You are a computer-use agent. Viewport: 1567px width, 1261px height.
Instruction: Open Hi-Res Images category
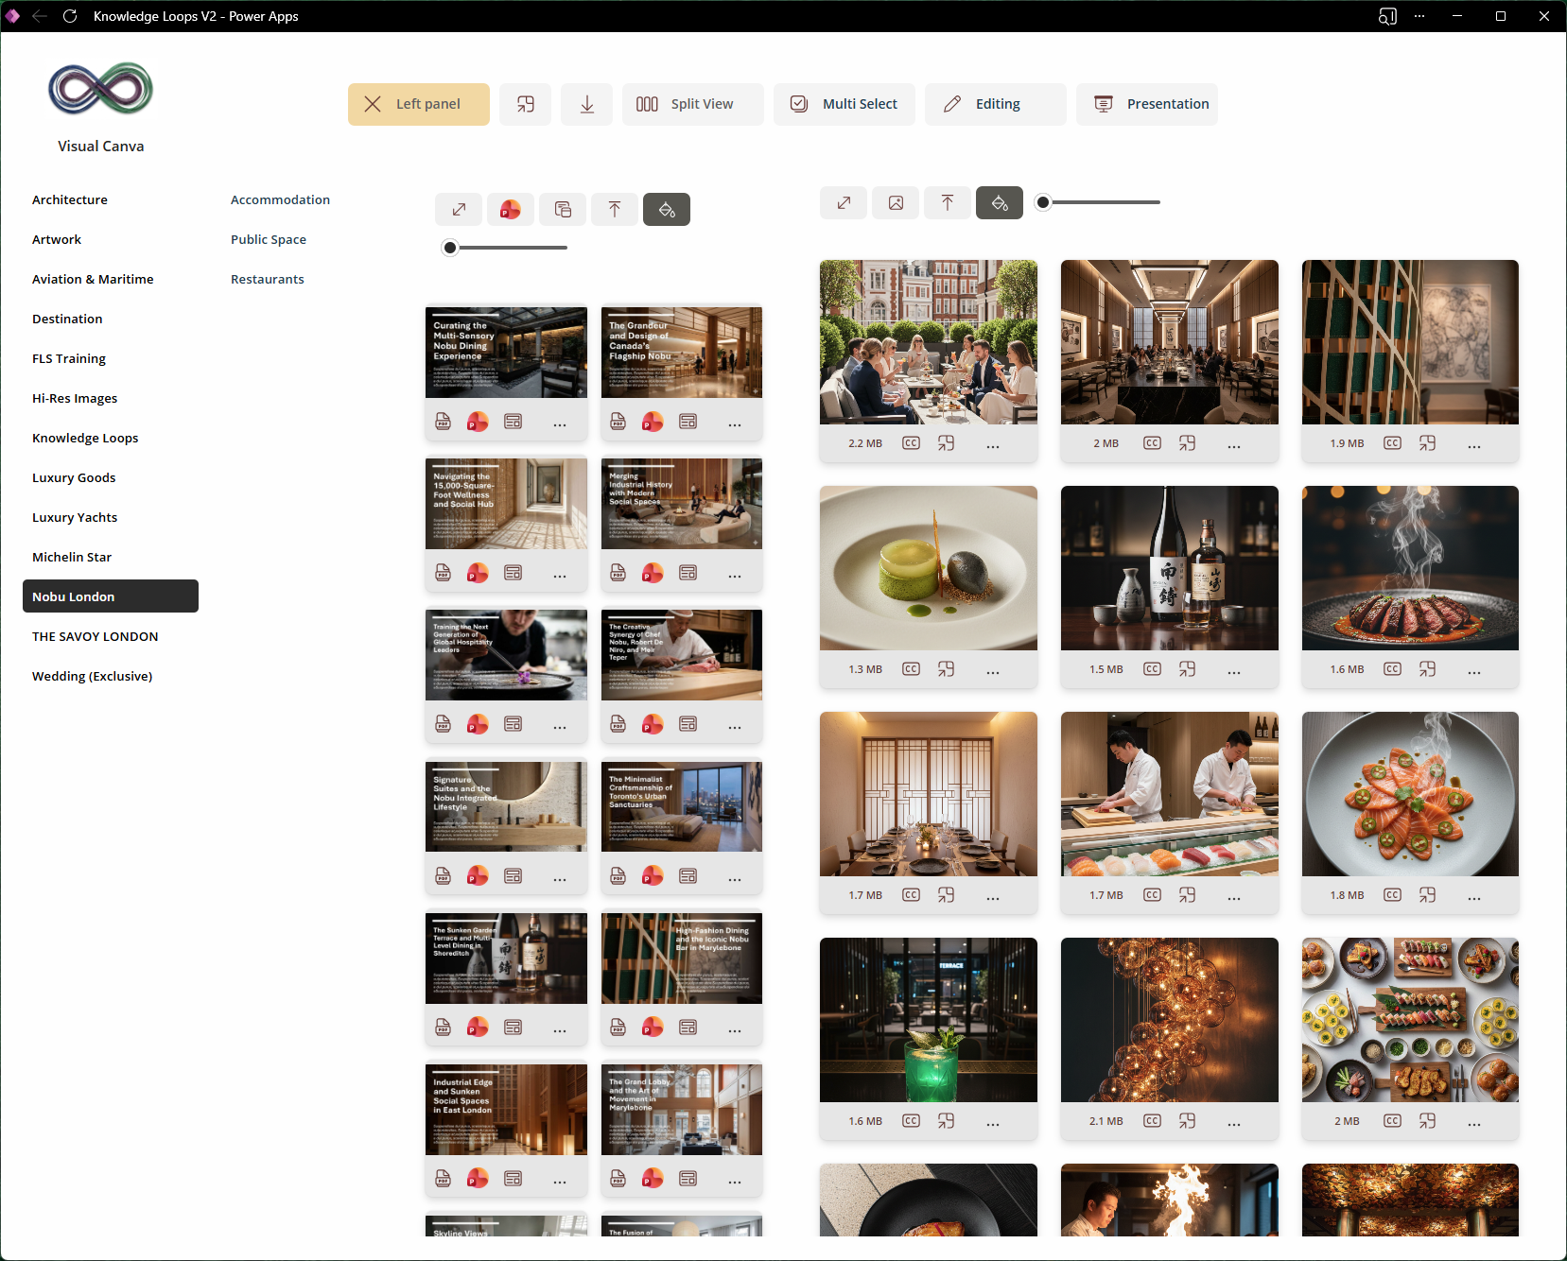click(x=75, y=398)
